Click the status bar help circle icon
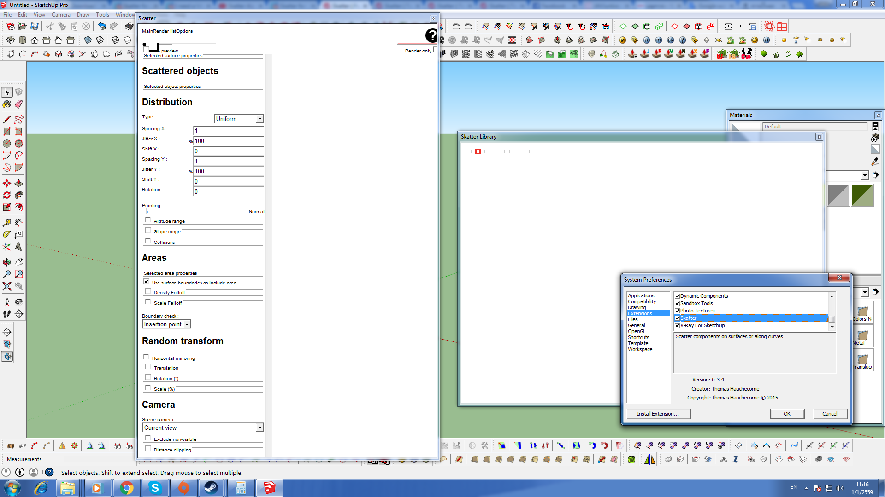Viewport: 885px width, 497px height. (x=49, y=472)
